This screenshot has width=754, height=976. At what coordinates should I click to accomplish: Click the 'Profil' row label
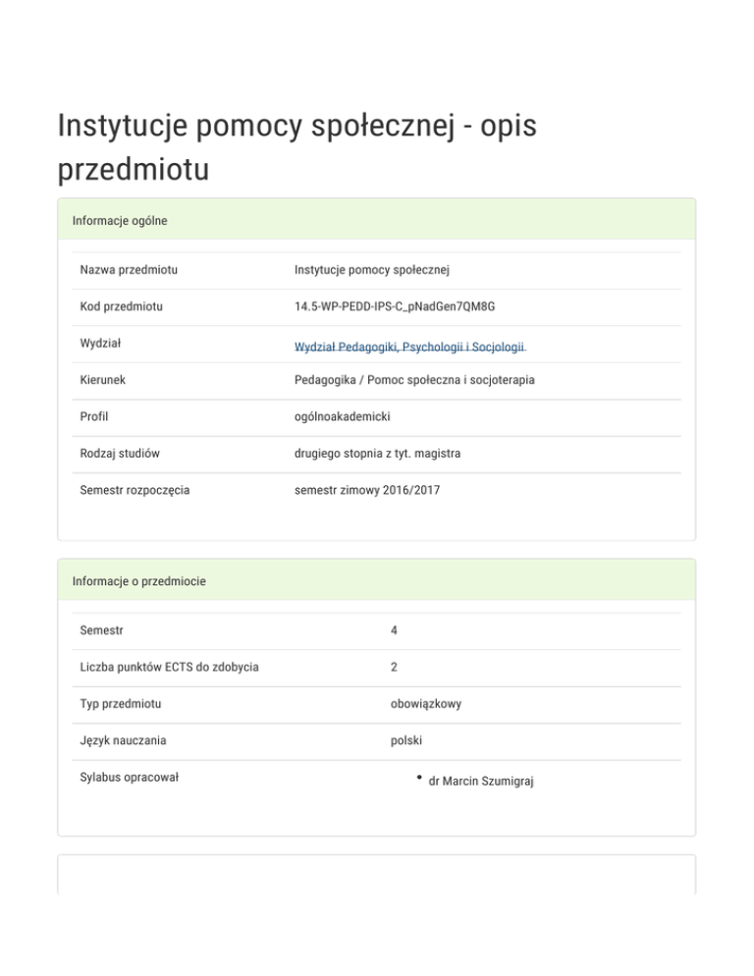pyautogui.click(x=95, y=417)
